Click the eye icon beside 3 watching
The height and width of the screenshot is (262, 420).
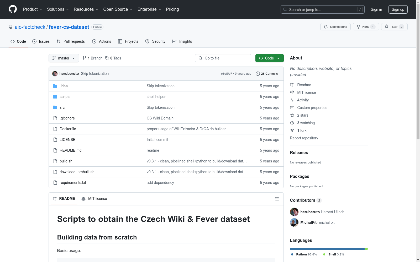tap(292, 123)
